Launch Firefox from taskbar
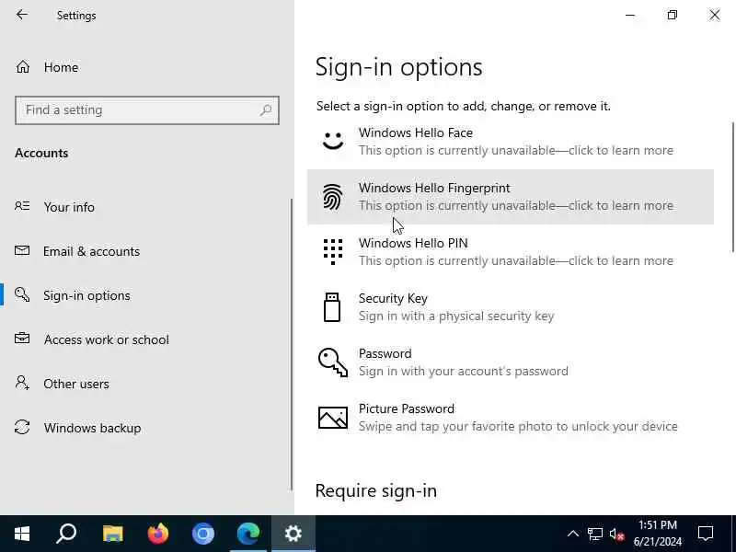This screenshot has height=552, width=736. coord(157,534)
